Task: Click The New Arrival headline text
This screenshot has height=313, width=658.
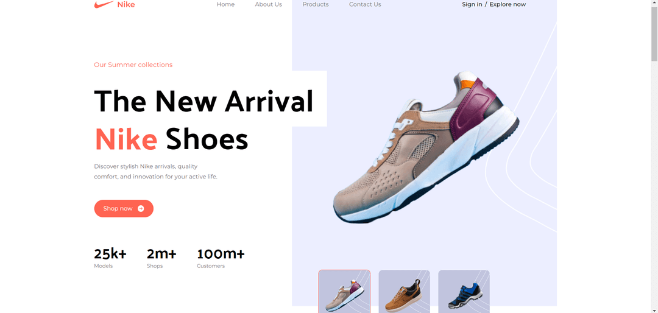Action: tap(203, 101)
